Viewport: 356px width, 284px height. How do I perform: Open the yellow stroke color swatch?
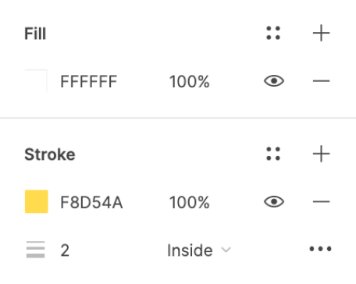click(37, 201)
